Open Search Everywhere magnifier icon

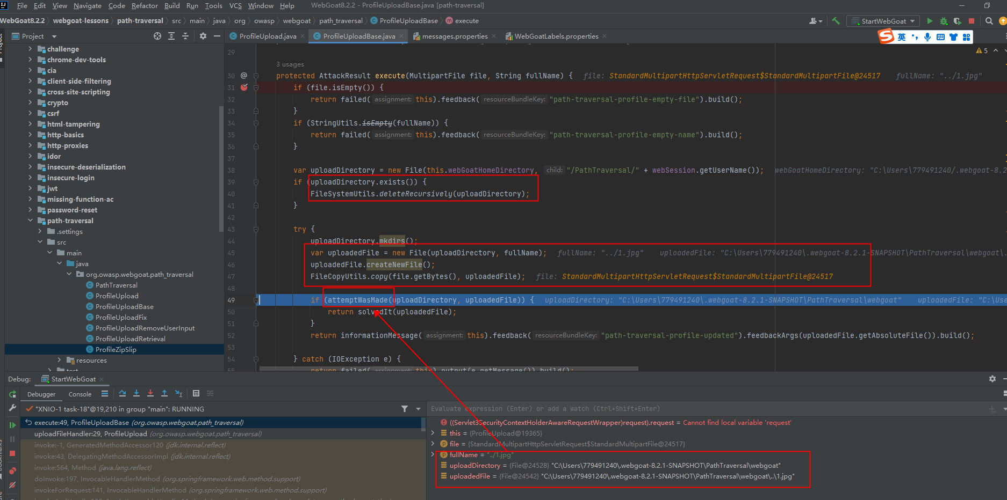[x=989, y=21]
